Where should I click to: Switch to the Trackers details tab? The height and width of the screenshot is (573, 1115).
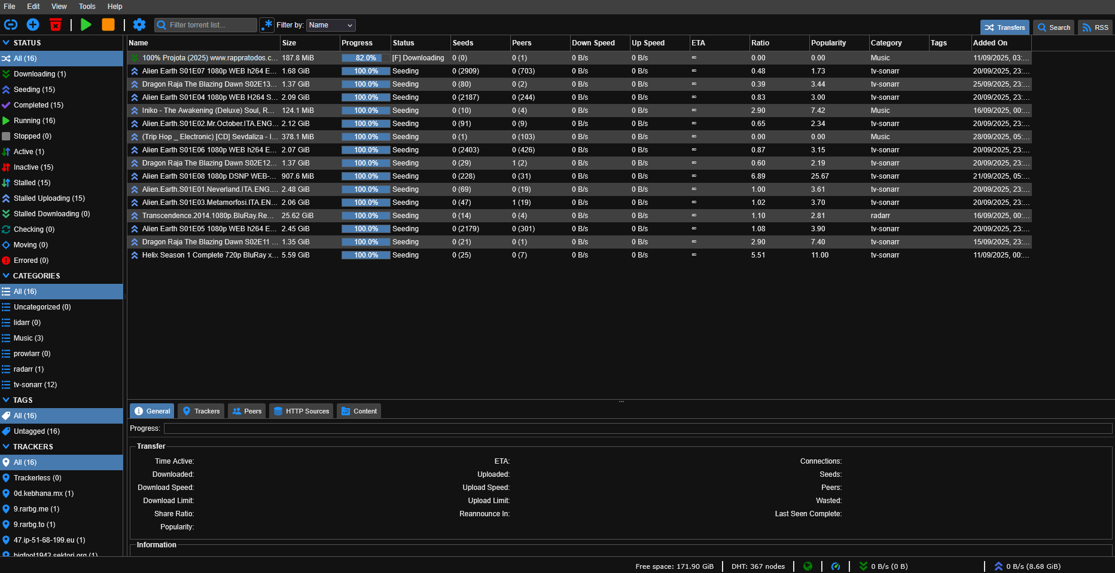[201, 411]
